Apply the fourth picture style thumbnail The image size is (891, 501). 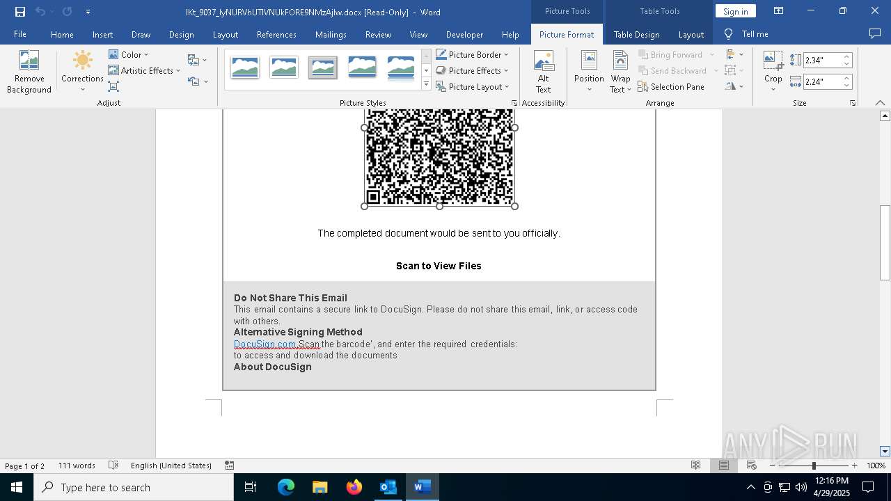(x=362, y=67)
